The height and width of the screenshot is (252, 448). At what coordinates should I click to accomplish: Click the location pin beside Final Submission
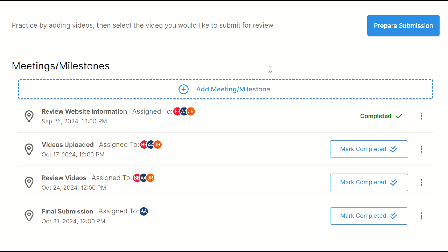click(29, 216)
